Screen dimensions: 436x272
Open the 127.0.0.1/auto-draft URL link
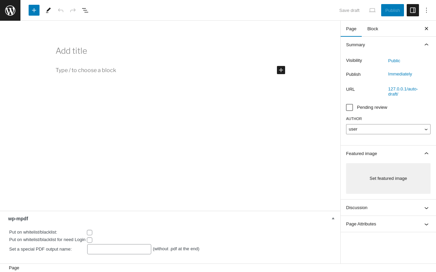(403, 91)
